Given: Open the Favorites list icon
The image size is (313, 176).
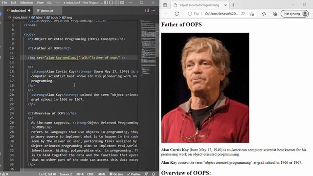Looking at the screenshot, I should tap(264, 14).
